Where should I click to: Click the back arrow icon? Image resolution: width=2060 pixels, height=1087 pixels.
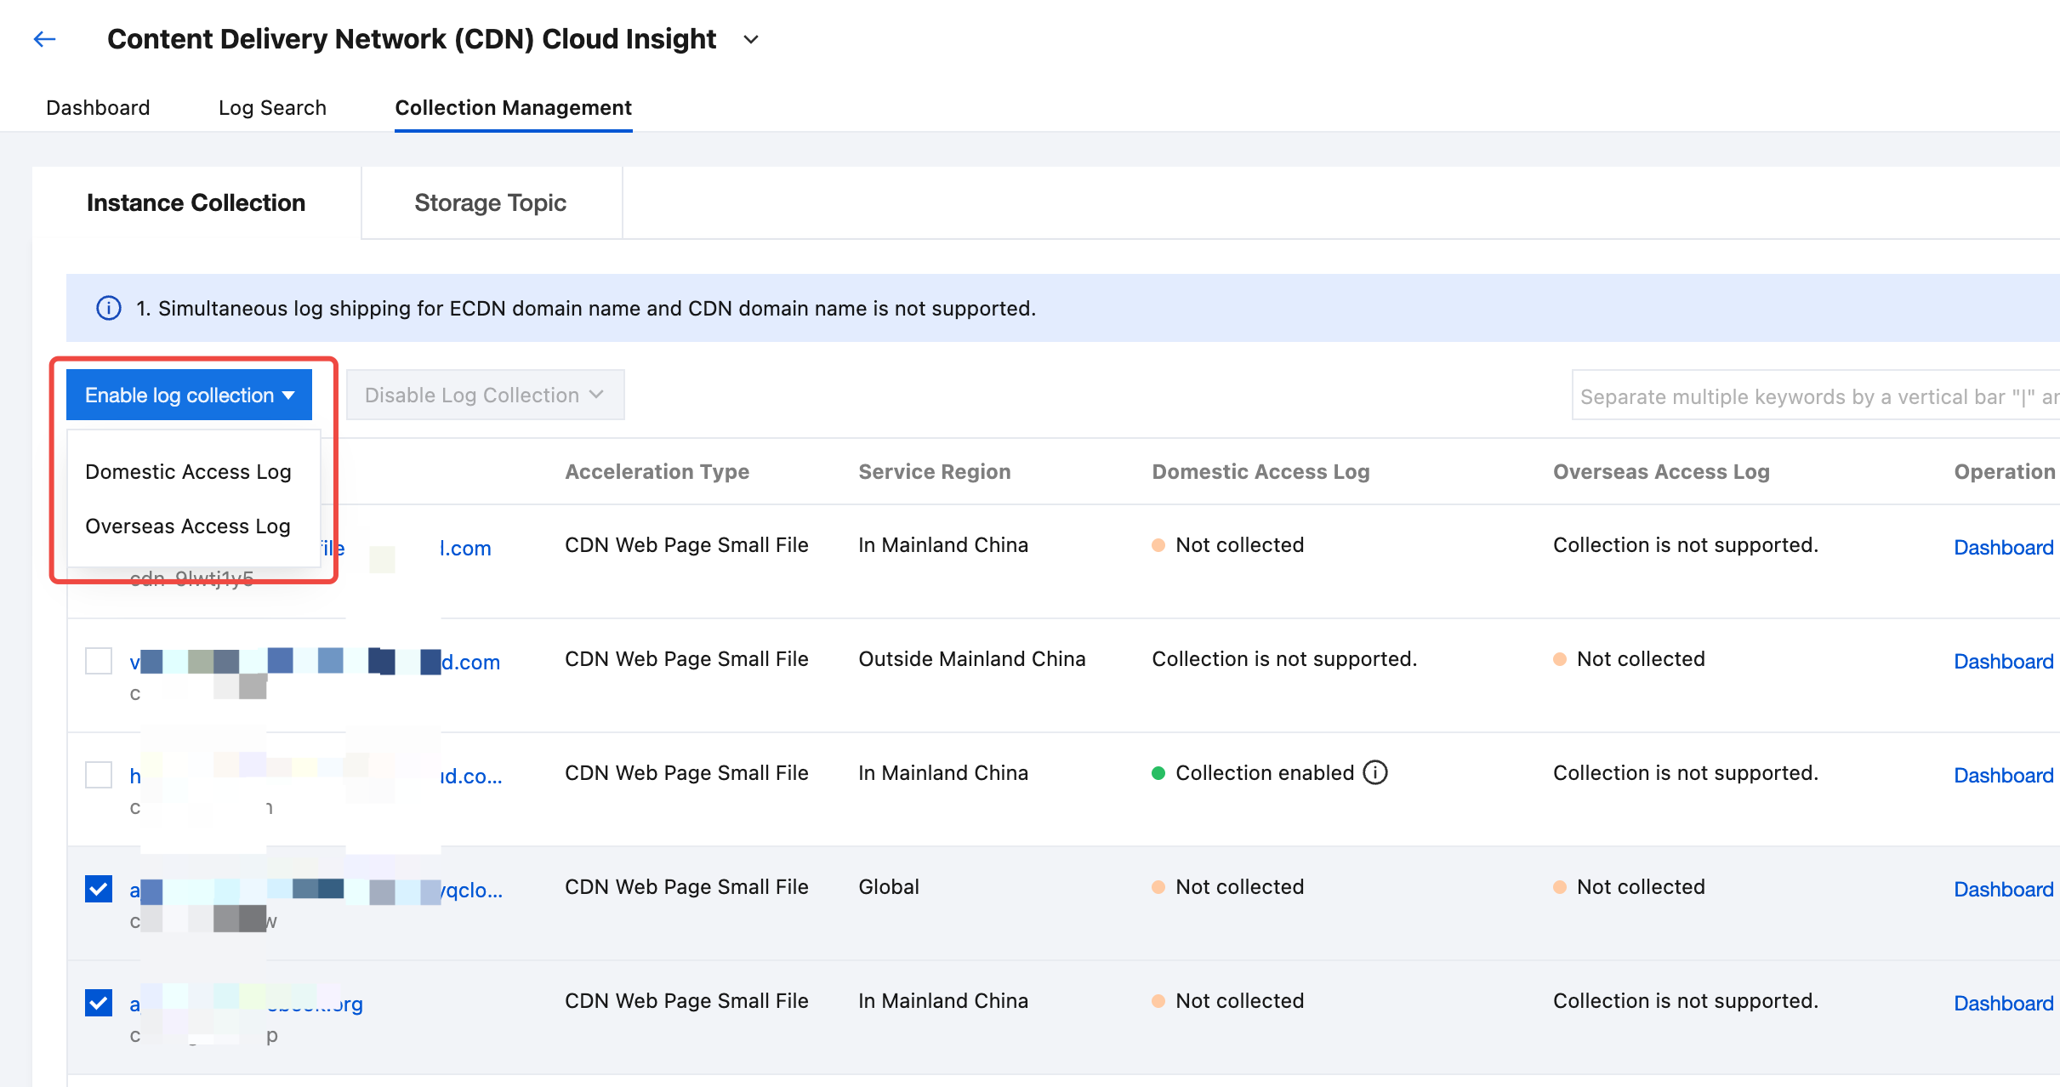coord(44,39)
